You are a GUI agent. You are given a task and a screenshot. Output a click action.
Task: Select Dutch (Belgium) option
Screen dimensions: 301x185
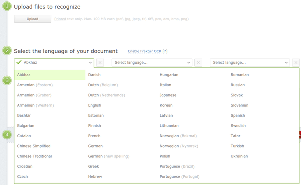(x=103, y=85)
